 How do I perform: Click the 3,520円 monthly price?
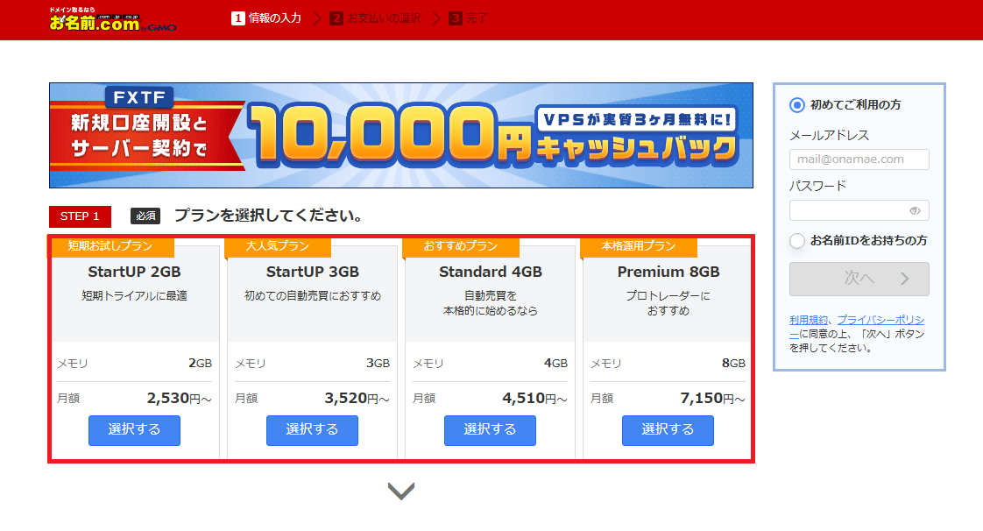click(357, 398)
